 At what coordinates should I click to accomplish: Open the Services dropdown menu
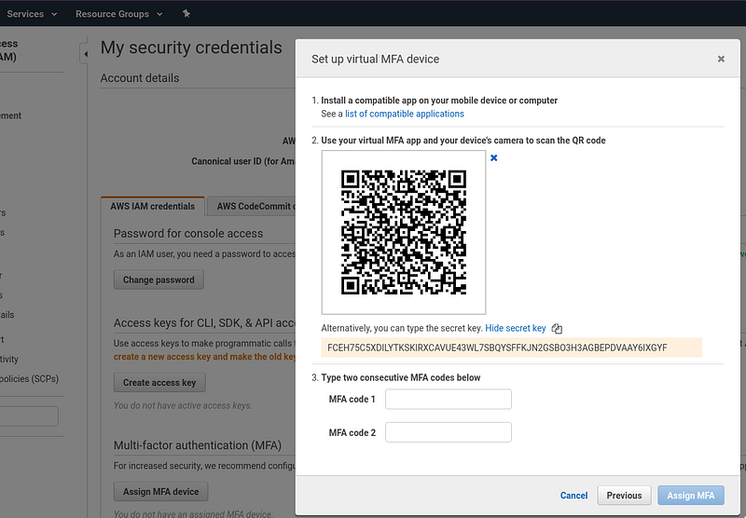[32, 14]
